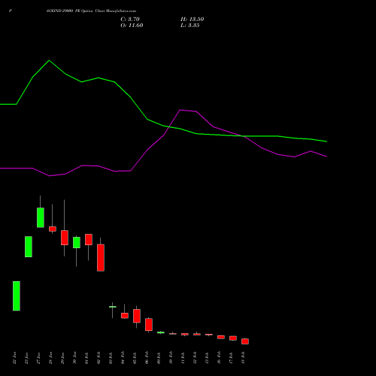This screenshot has height=376, width=376.
Task: Select the 23 Jan date label
Action: coord(26,358)
